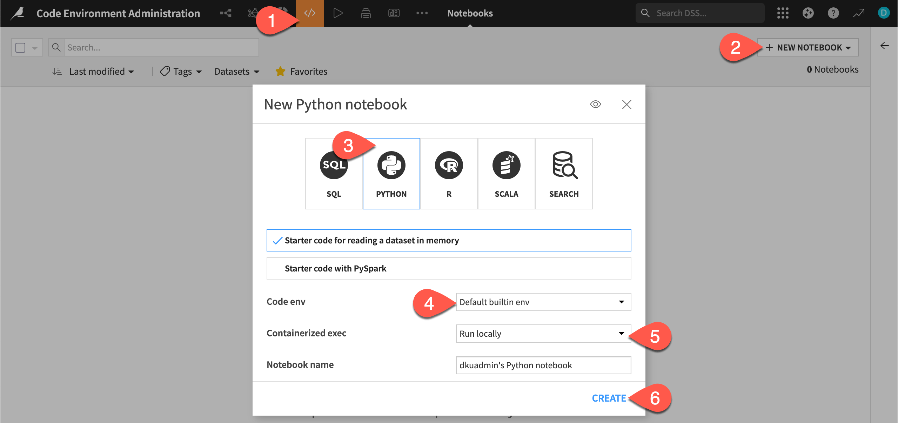Viewport: 898px width, 423px height.
Task: Select the Scala notebook type
Action: [x=506, y=174]
